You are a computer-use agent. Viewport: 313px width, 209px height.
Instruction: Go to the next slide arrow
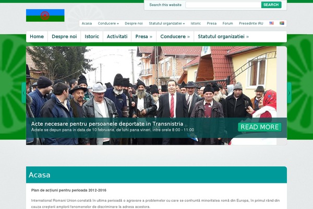tap(289, 93)
